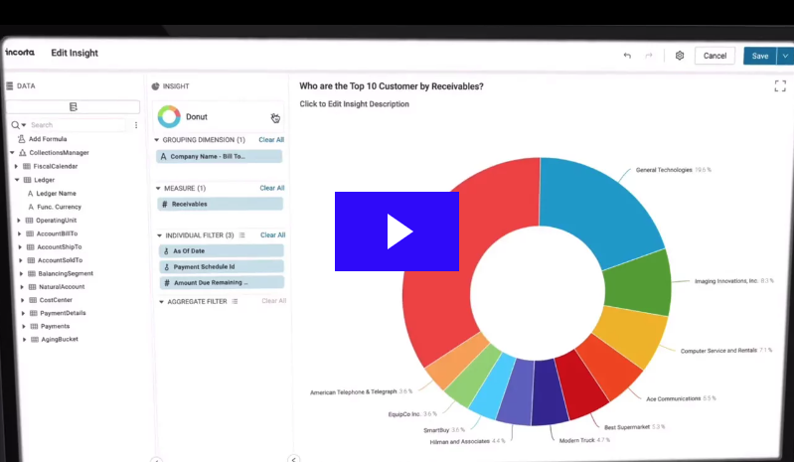Open the data panel kebab menu
Viewport: 794px width, 462px height.
point(136,125)
